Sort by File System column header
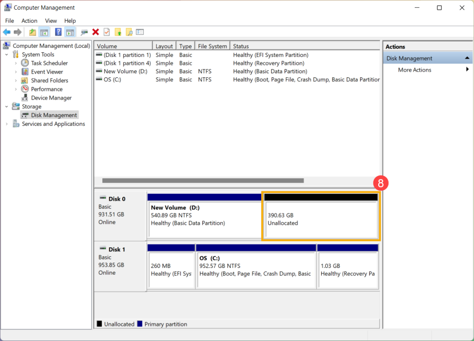 pyautogui.click(x=212, y=46)
